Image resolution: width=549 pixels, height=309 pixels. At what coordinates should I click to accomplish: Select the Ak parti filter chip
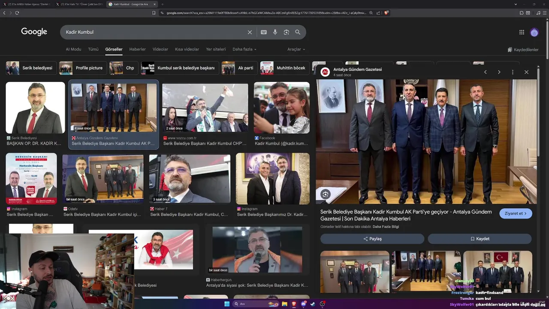click(x=239, y=68)
